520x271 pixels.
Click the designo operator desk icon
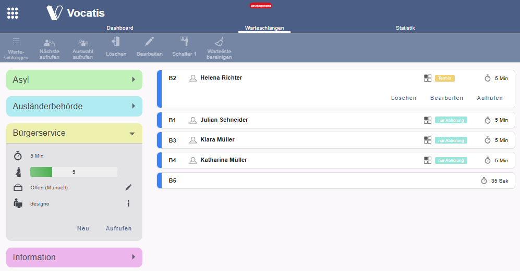(18, 203)
